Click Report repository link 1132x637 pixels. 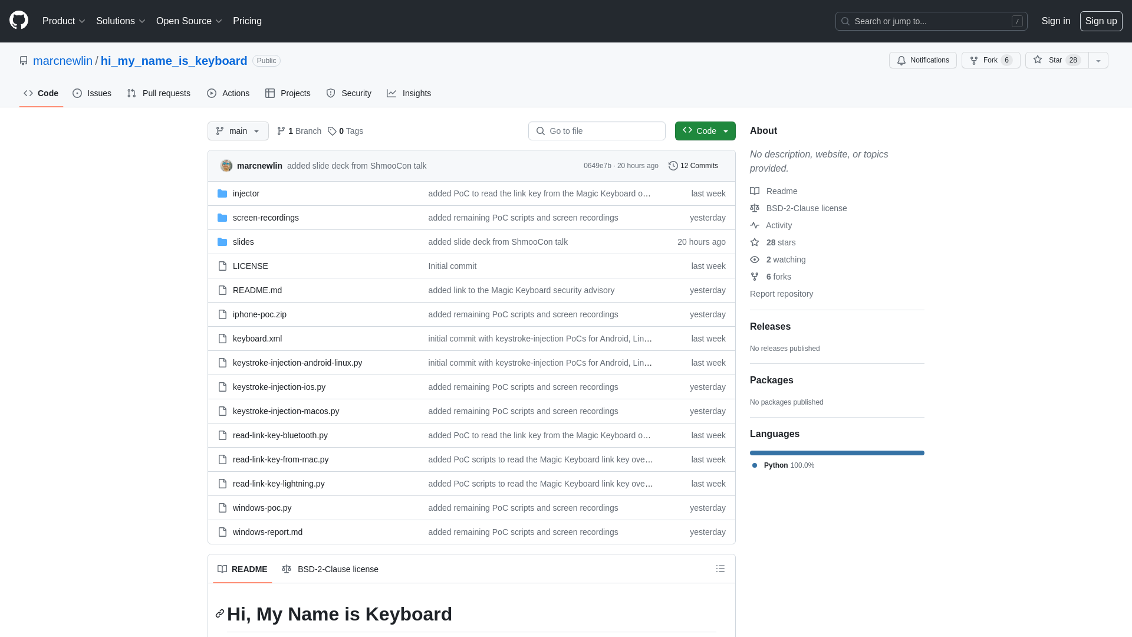pyautogui.click(x=781, y=294)
